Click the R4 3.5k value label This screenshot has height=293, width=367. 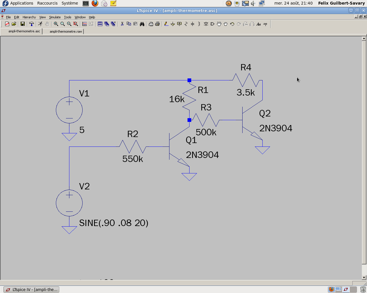pos(246,92)
